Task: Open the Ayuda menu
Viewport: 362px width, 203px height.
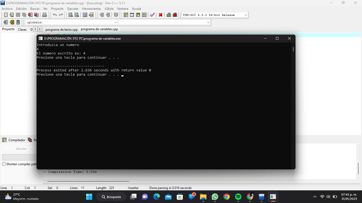Action: coord(136,9)
